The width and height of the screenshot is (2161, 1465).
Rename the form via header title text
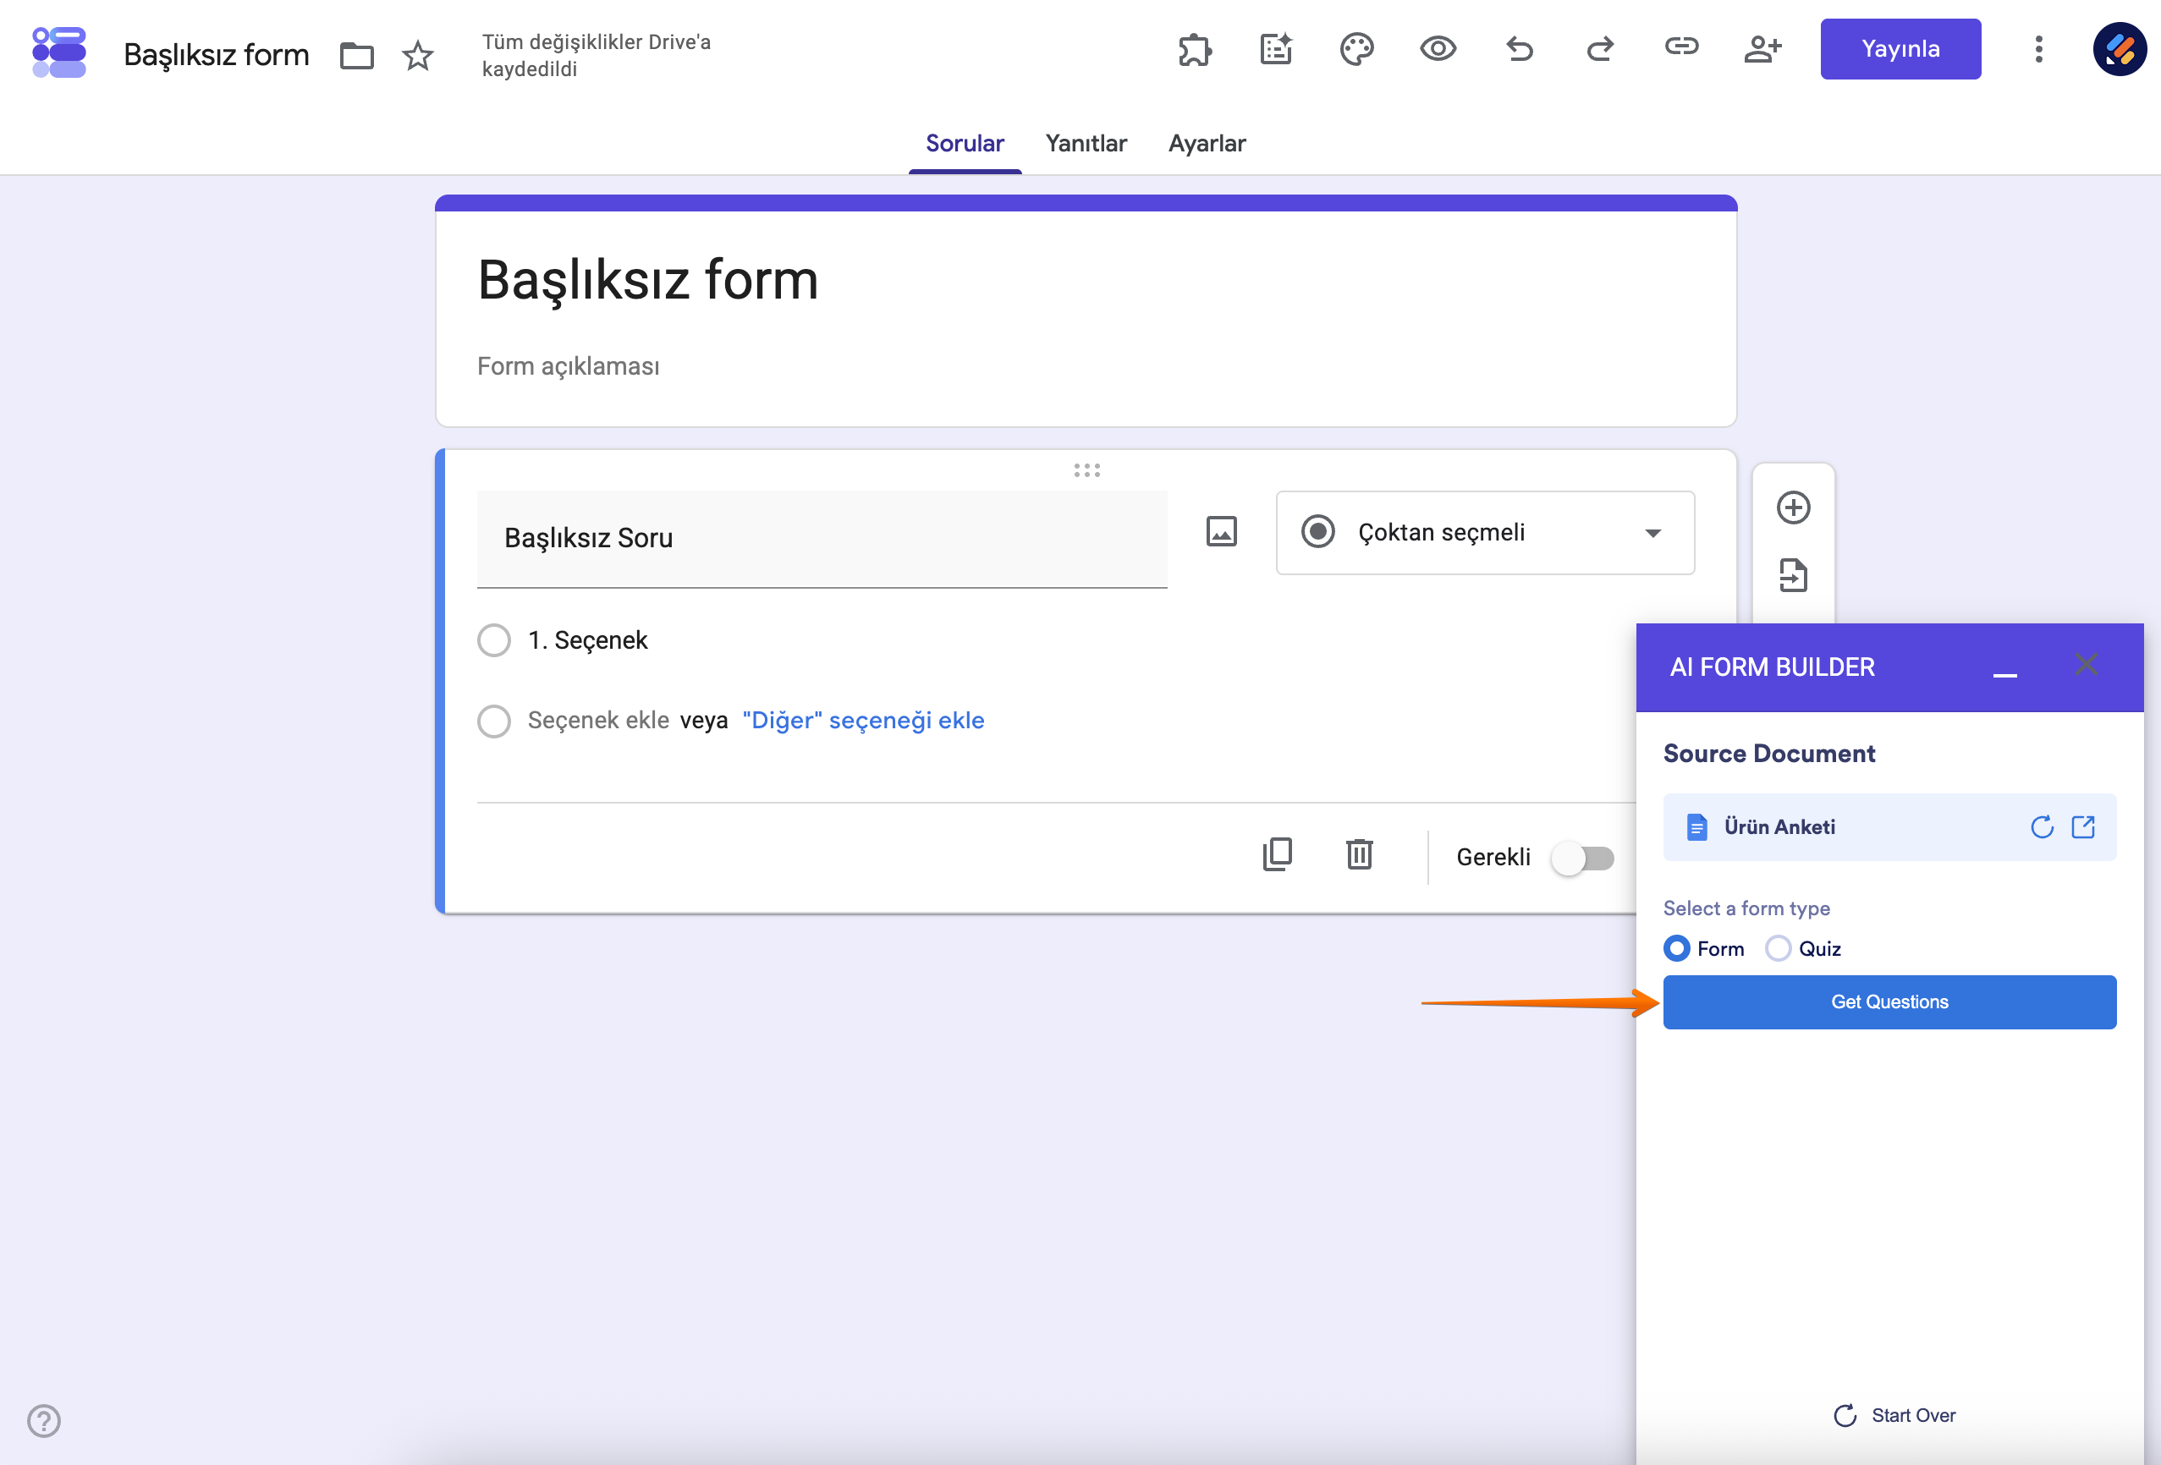[x=216, y=55]
